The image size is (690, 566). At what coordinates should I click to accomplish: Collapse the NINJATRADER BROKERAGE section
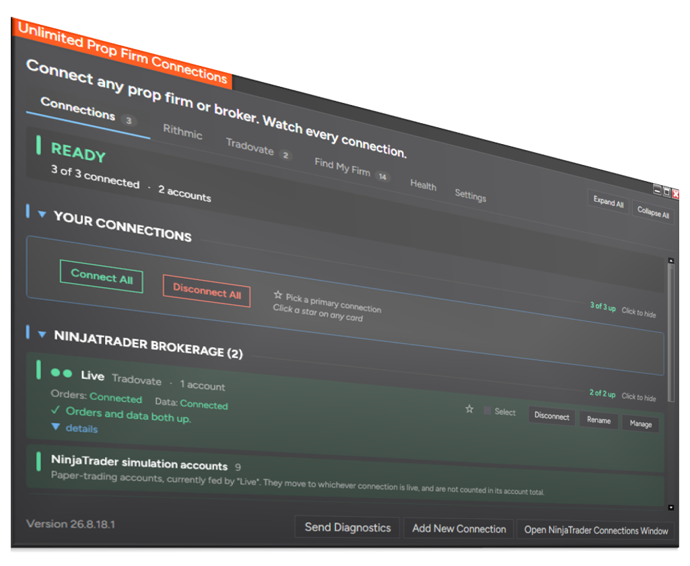(42, 334)
